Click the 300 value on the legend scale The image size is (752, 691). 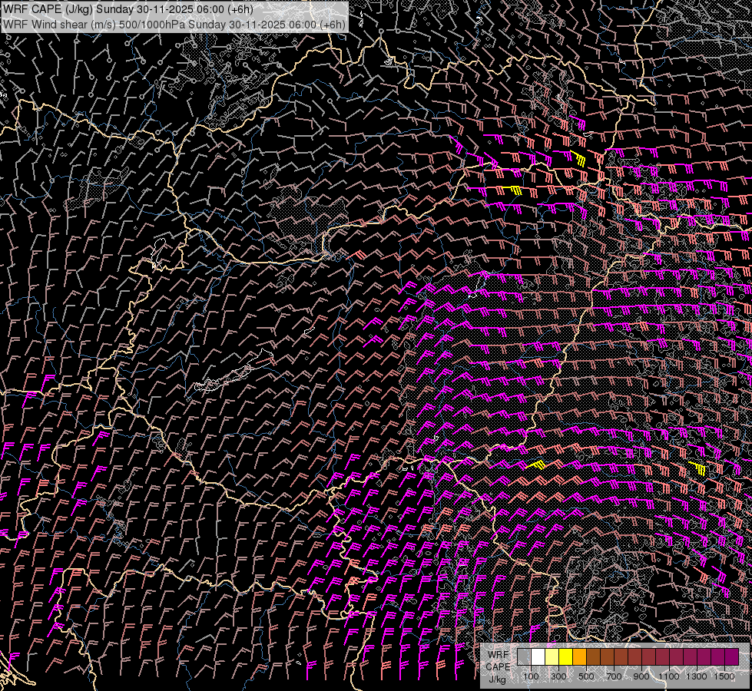coord(558,676)
